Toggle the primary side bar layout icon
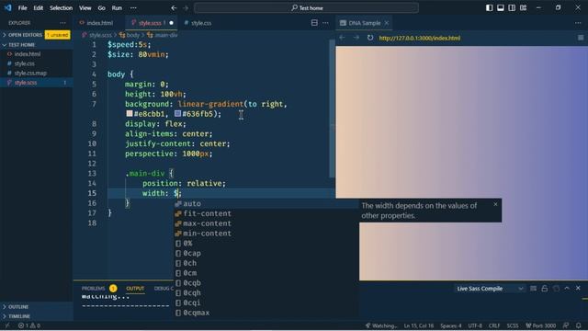The height and width of the screenshot is (331, 588). tap(489, 8)
